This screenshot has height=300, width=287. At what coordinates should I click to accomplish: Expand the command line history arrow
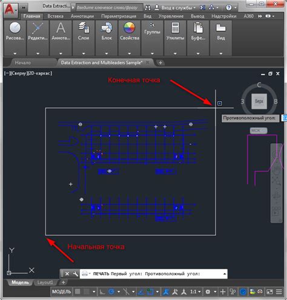coord(225,274)
